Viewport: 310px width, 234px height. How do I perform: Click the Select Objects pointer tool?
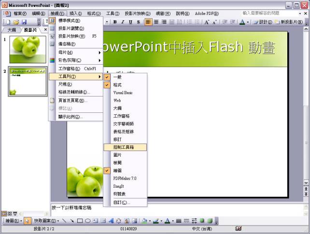tap(28, 221)
